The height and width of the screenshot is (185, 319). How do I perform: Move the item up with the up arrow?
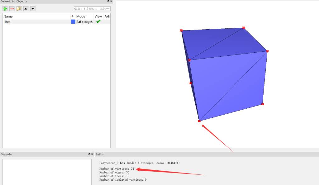26,9
